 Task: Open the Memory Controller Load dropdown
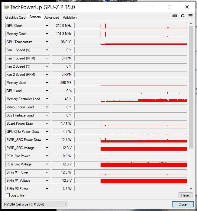(x=47, y=99)
